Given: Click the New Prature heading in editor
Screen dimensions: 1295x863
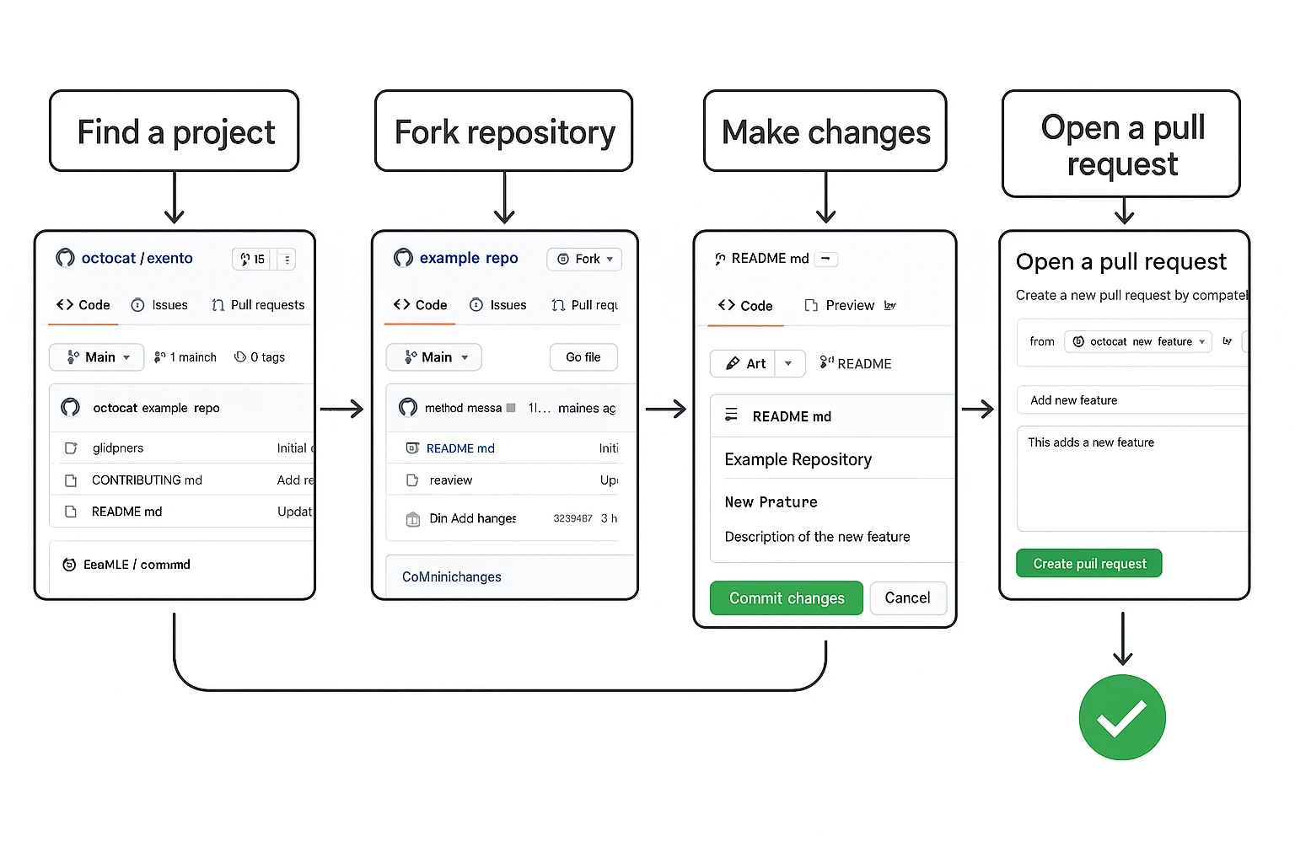Looking at the screenshot, I should 771,502.
